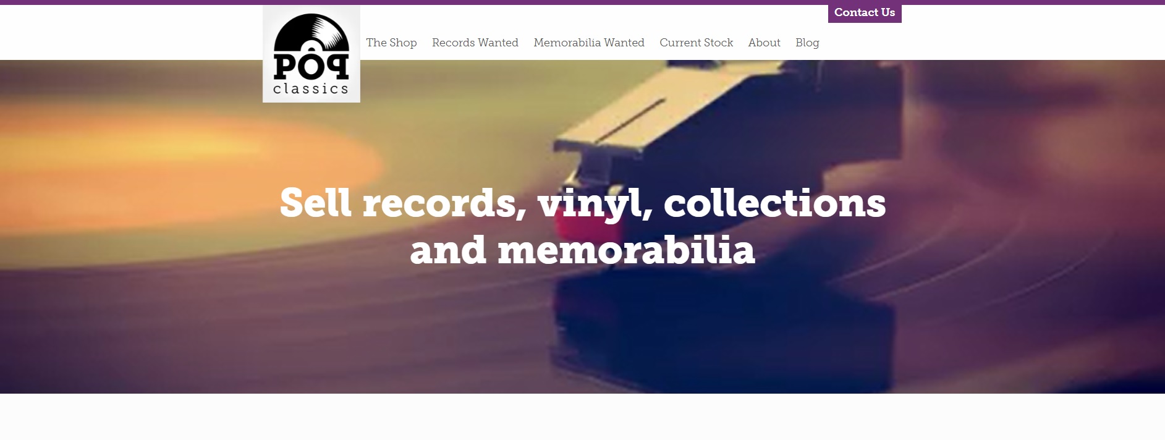1165x440 pixels.
Task: Open the About page
Action: click(x=764, y=43)
